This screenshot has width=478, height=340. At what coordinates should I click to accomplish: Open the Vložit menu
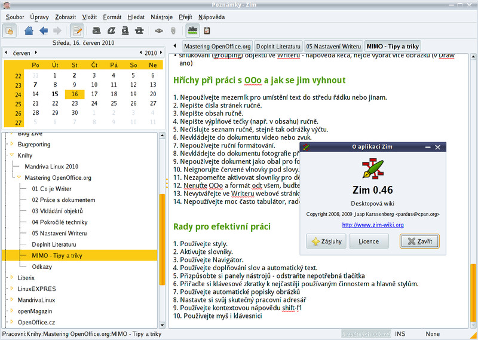[x=89, y=17]
